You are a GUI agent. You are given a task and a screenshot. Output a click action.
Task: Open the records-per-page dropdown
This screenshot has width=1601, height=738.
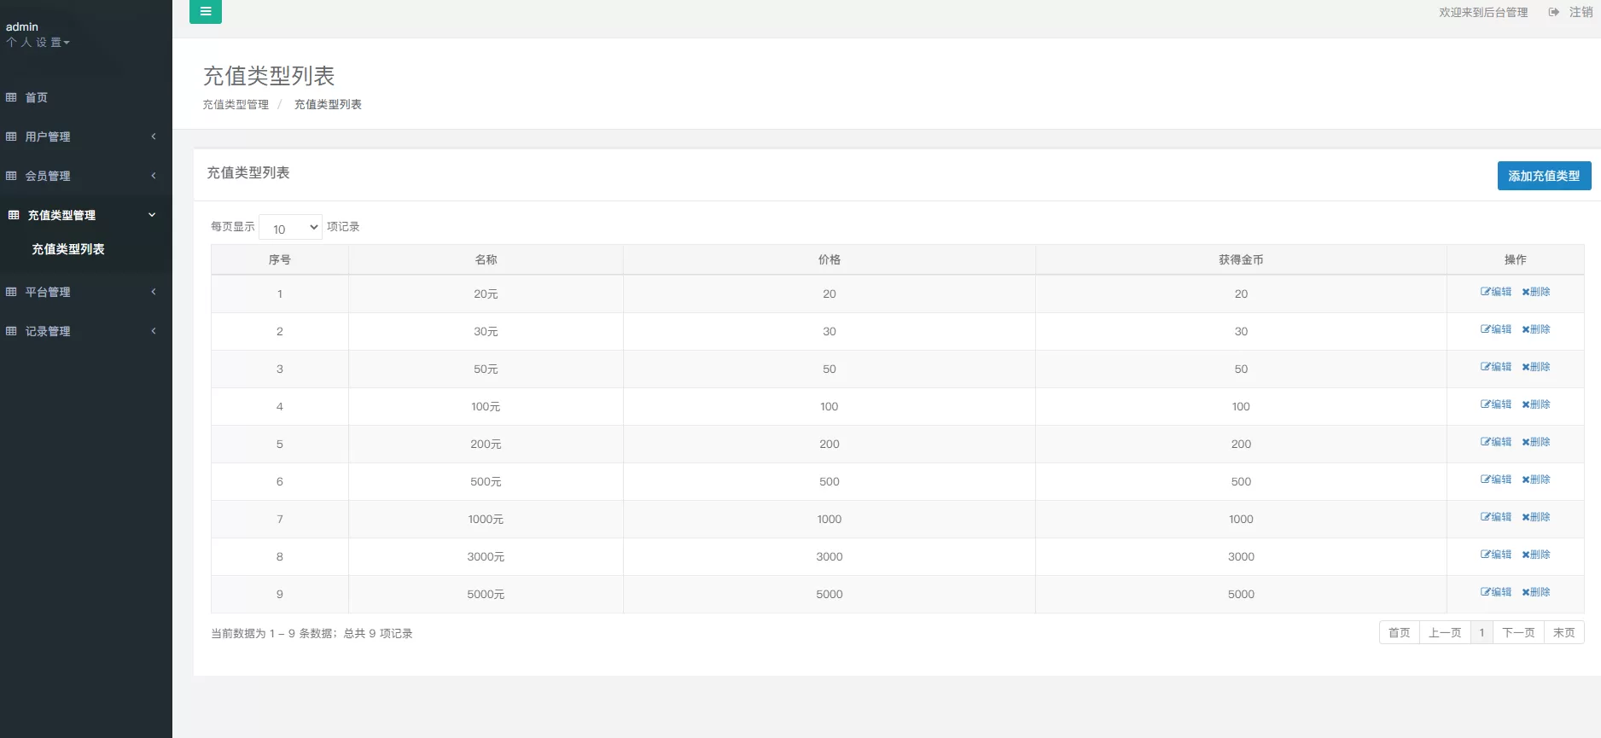[290, 228]
